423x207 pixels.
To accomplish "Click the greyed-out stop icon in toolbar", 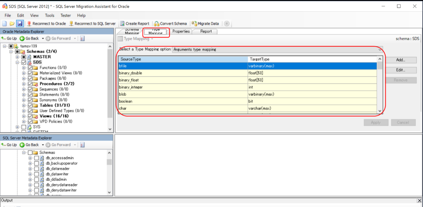I will [227, 24].
